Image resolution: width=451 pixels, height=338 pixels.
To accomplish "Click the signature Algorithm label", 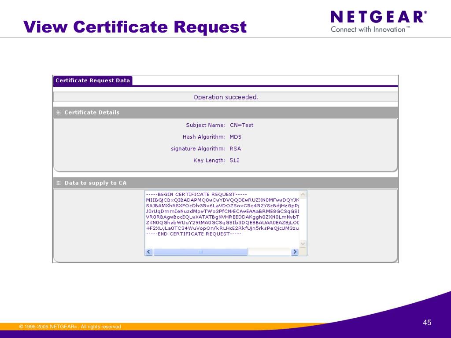I will 198,149.
